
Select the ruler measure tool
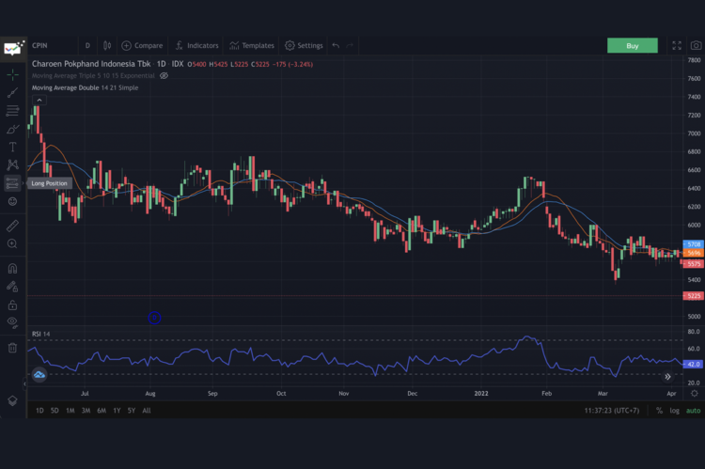pos(13,226)
